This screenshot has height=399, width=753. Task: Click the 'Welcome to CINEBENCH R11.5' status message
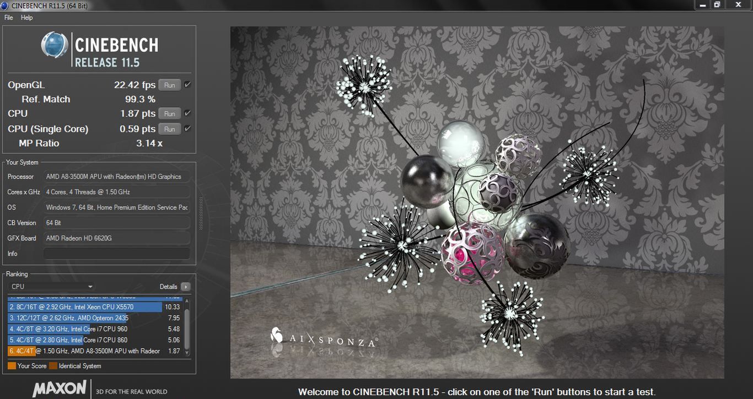pyautogui.click(x=477, y=392)
